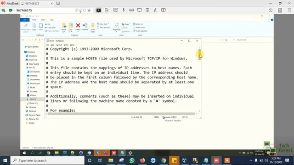Click Select all in the Explorer ribbon
The height and width of the screenshot is (165, 294).
(x=138, y=24)
